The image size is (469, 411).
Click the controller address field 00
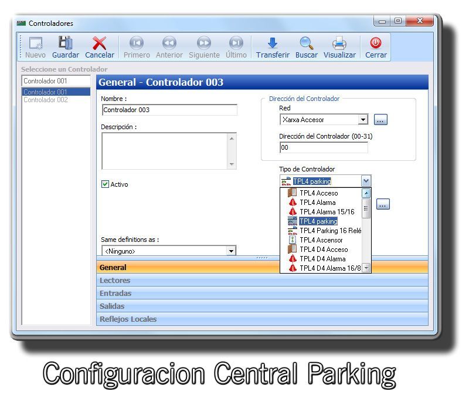[324, 147]
